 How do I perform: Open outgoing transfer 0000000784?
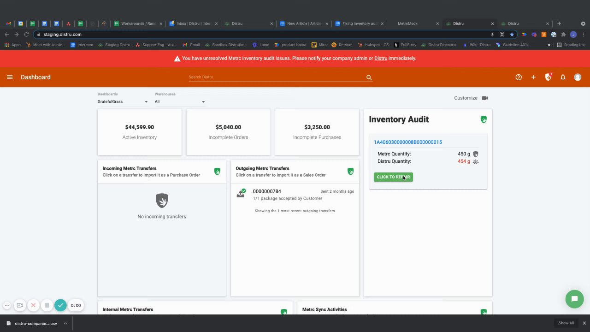click(267, 191)
